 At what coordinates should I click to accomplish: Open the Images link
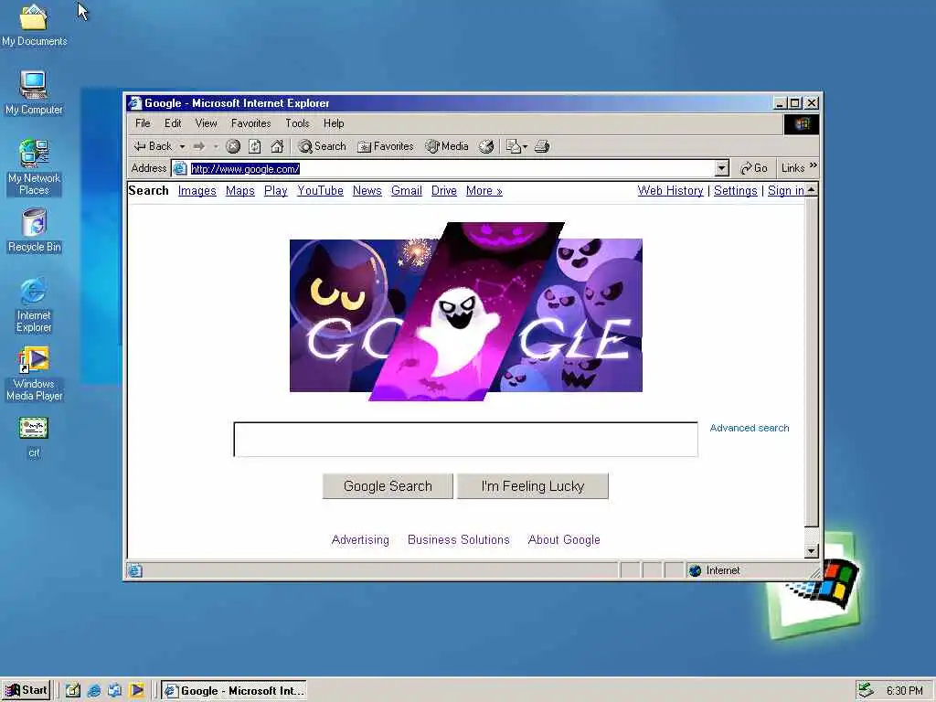click(197, 191)
